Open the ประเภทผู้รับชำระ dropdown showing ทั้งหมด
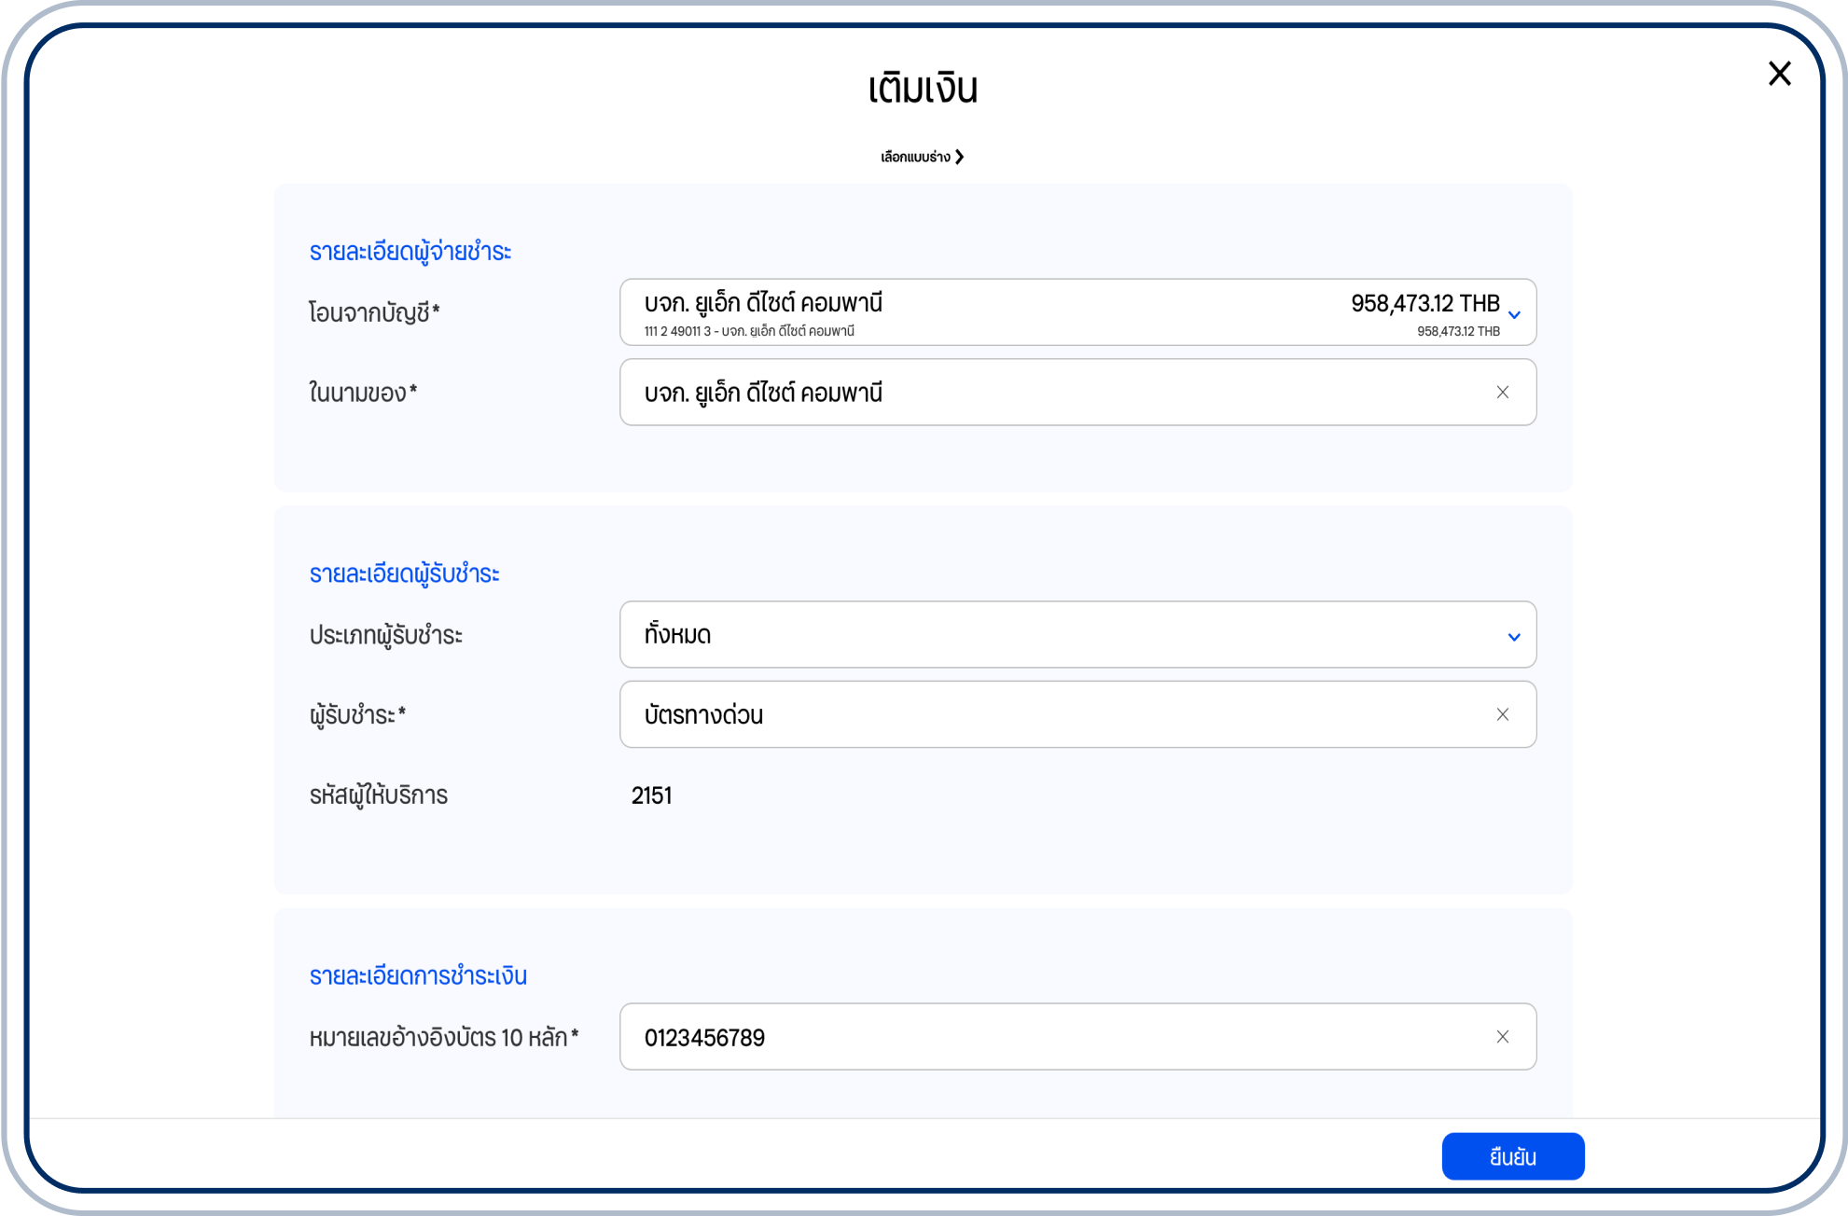Viewport: 1848px width, 1216px height. coord(1077,635)
